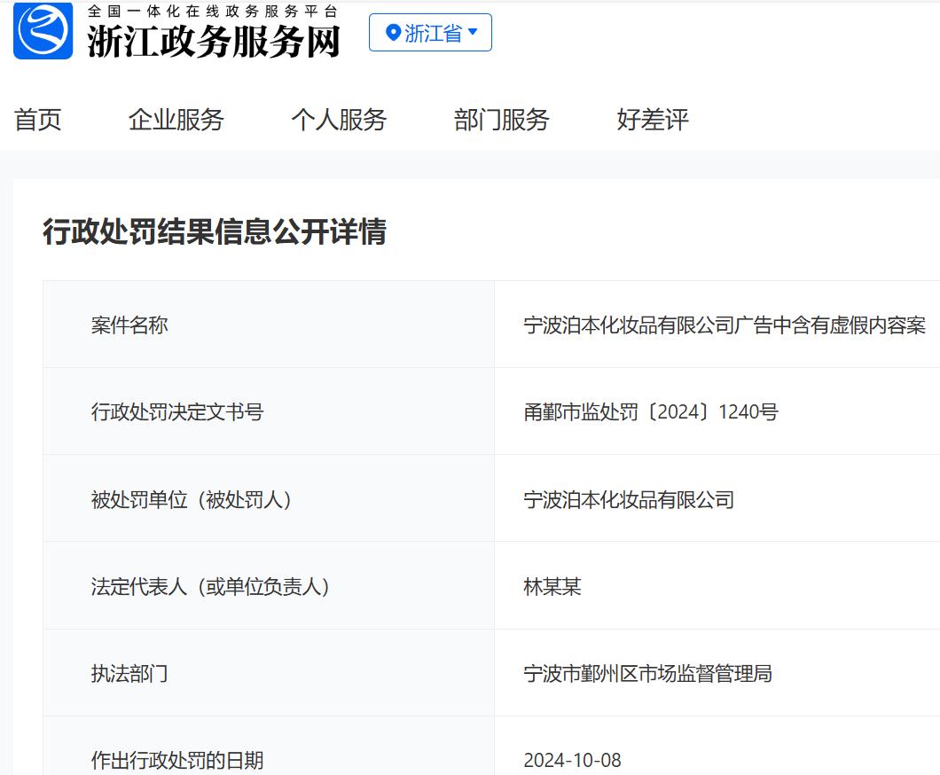
Task: Click the Zhejiang government service logo icon
Action: click(43, 31)
